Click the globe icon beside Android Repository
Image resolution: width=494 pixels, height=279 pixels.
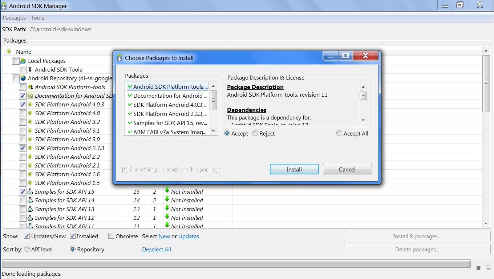click(x=23, y=78)
